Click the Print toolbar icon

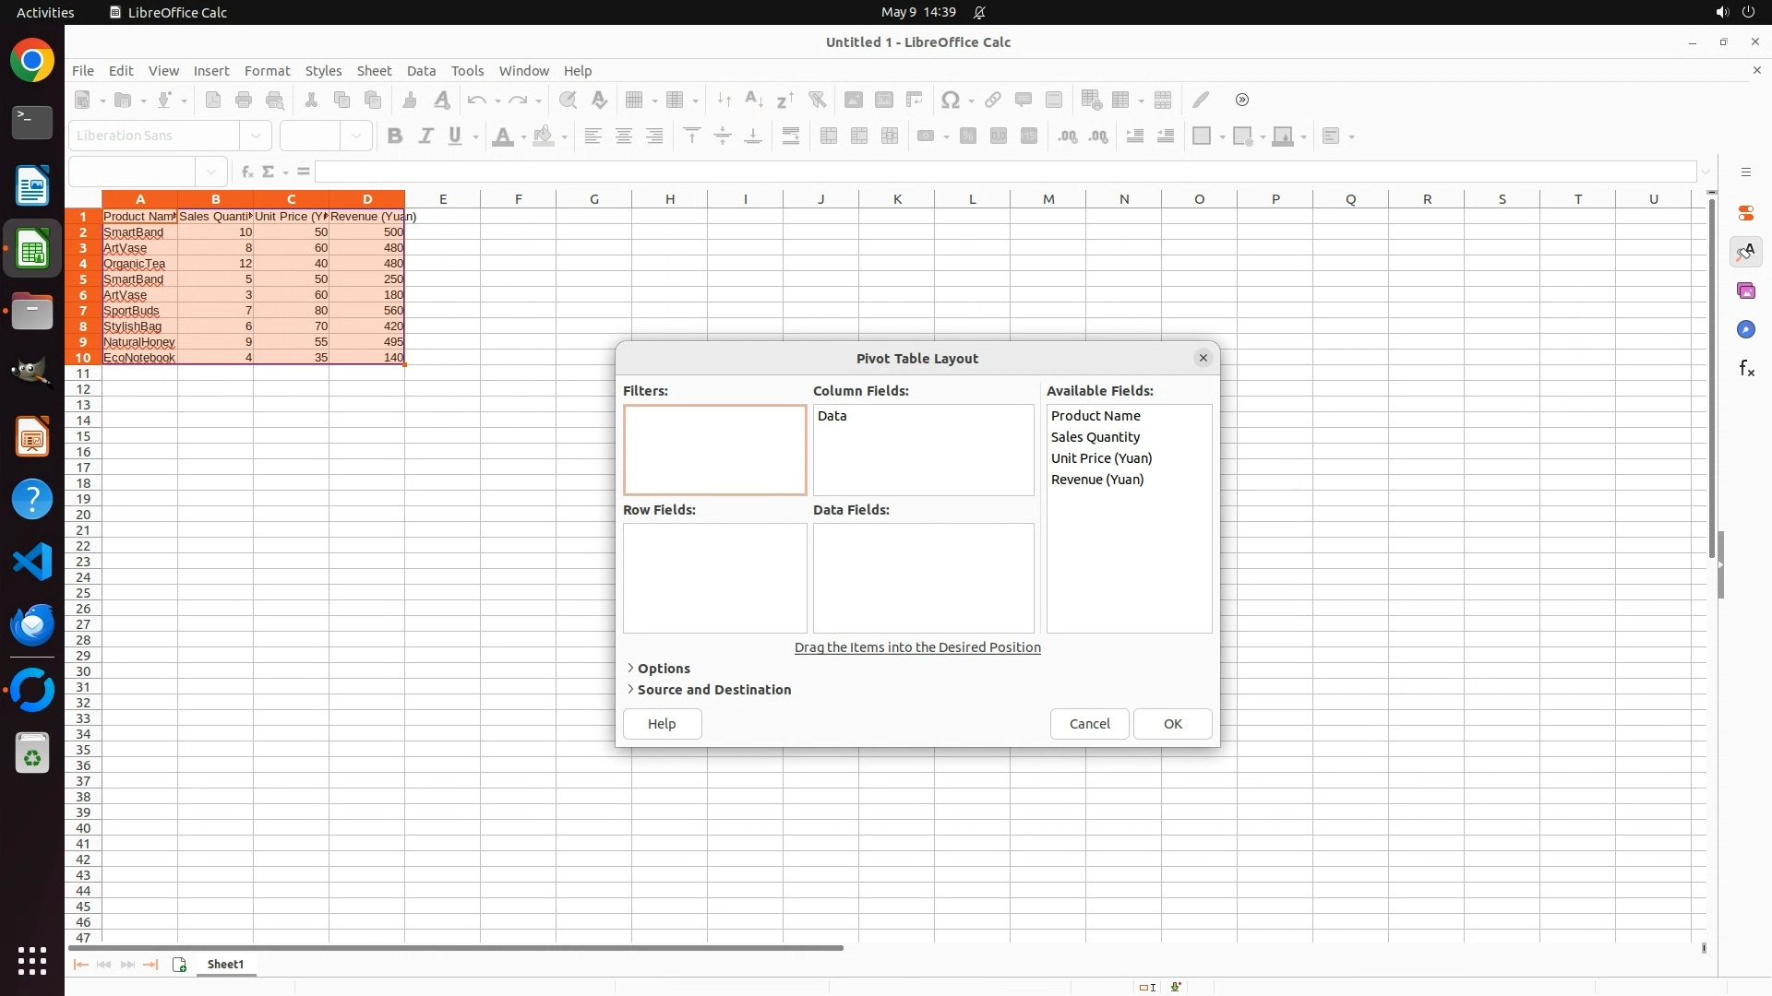coord(244,100)
